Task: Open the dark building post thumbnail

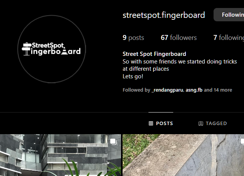Action: (61, 155)
